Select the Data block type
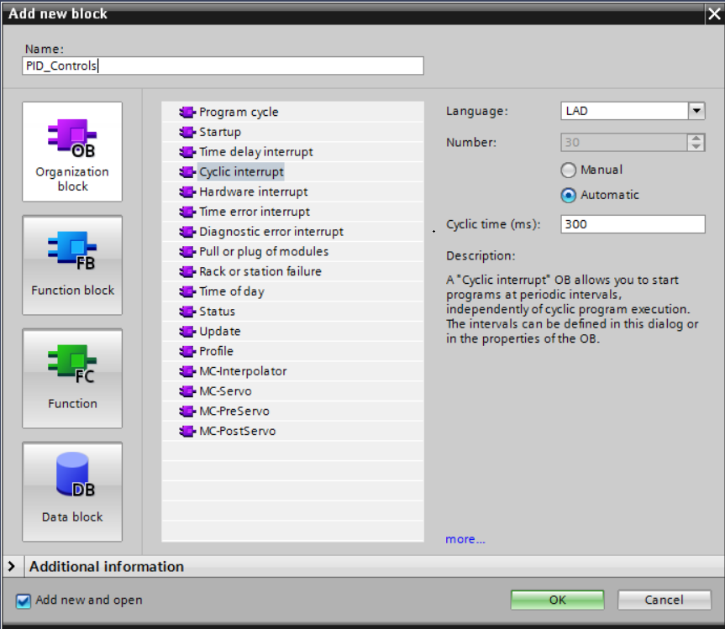This screenshot has width=725, height=629. 72,492
